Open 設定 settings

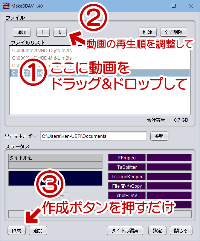coord(157,230)
